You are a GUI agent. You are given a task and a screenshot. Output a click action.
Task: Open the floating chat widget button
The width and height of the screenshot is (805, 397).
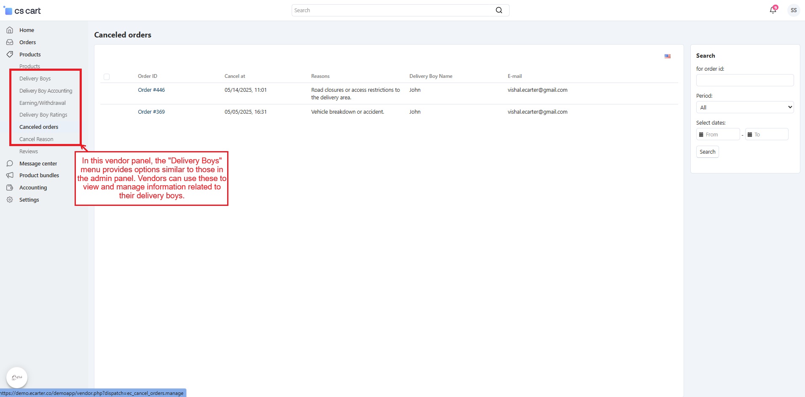(x=17, y=377)
